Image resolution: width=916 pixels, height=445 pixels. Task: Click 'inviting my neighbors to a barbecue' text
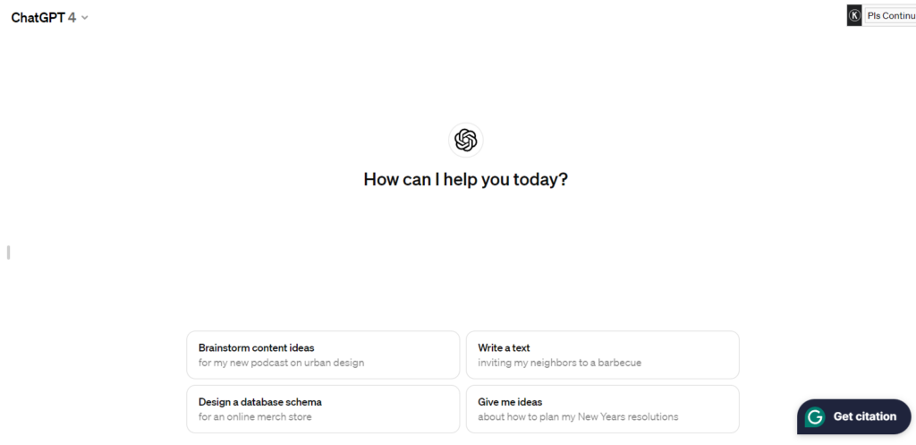559,363
